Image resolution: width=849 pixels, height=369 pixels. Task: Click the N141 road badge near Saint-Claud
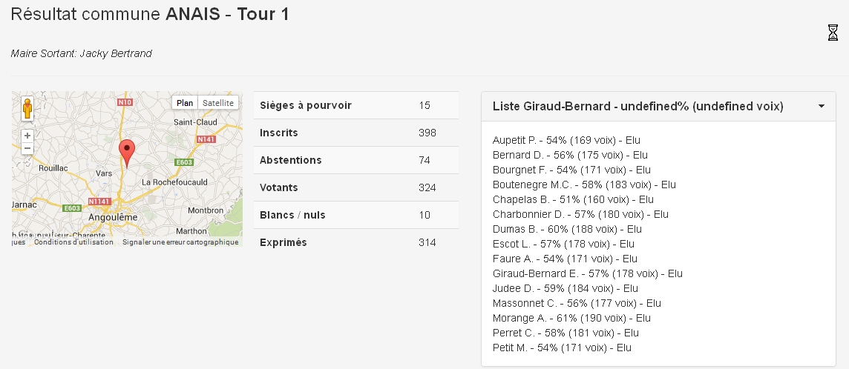click(x=206, y=139)
